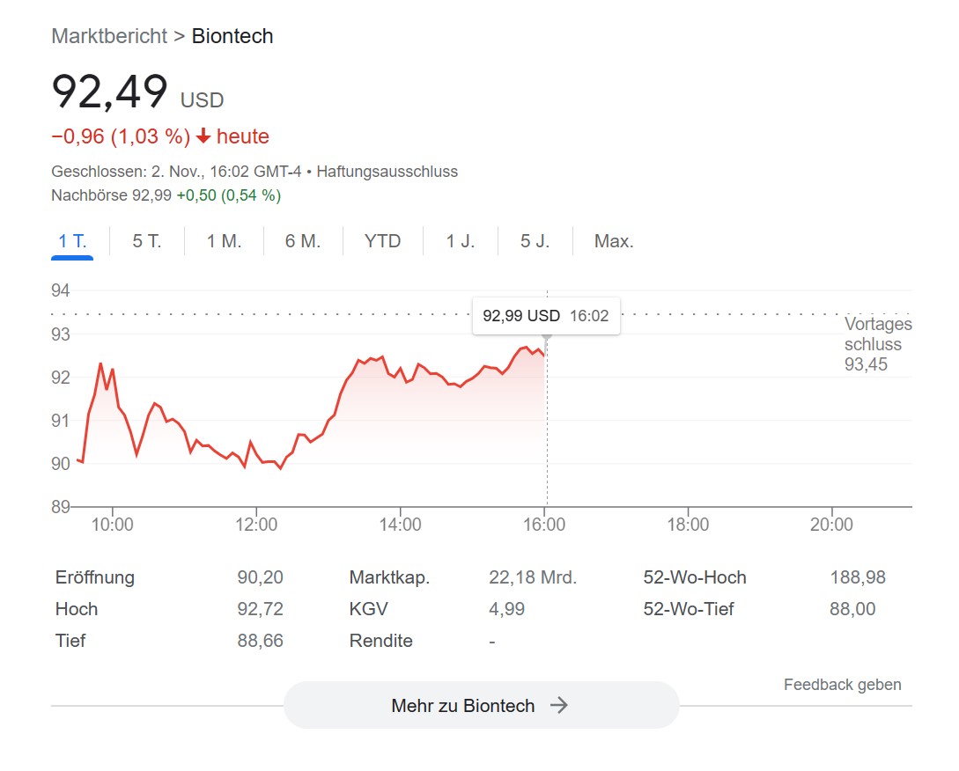Click the Tief value 88,66
Image resolution: width=959 pixels, height=771 pixels.
coord(261,641)
